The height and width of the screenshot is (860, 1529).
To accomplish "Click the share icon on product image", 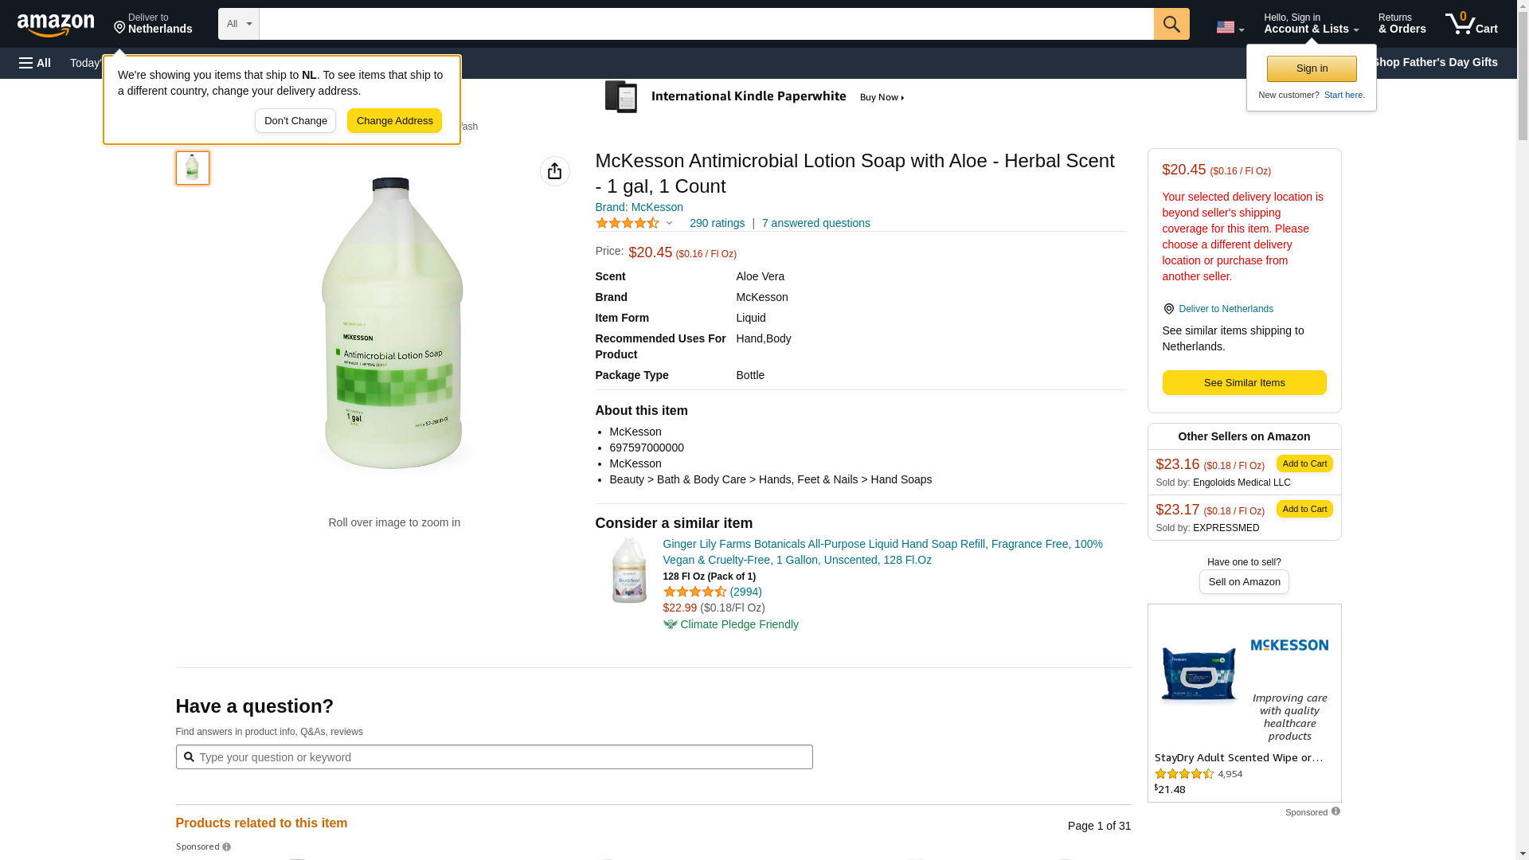I will [555, 171].
